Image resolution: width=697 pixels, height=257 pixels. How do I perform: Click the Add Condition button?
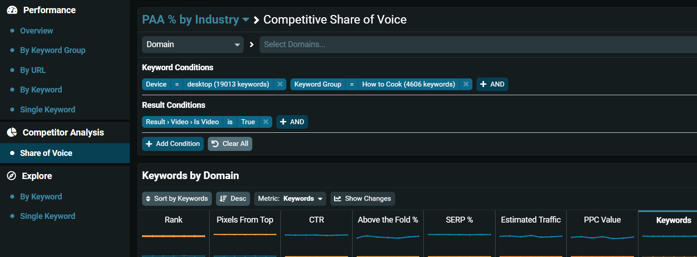(173, 144)
